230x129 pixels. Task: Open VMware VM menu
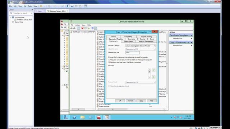pyautogui.click(x=25, y=6)
